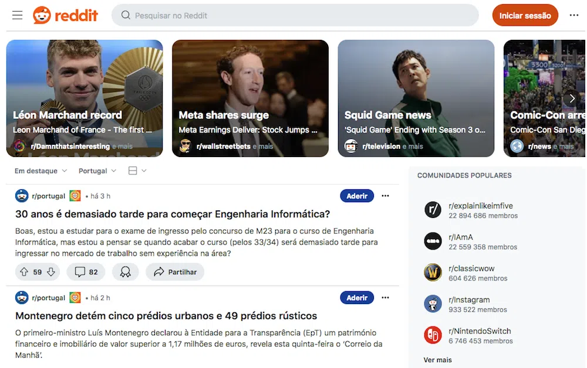587x368 pixels.
Task: Open the r/IAmA community link
Action: pos(460,237)
